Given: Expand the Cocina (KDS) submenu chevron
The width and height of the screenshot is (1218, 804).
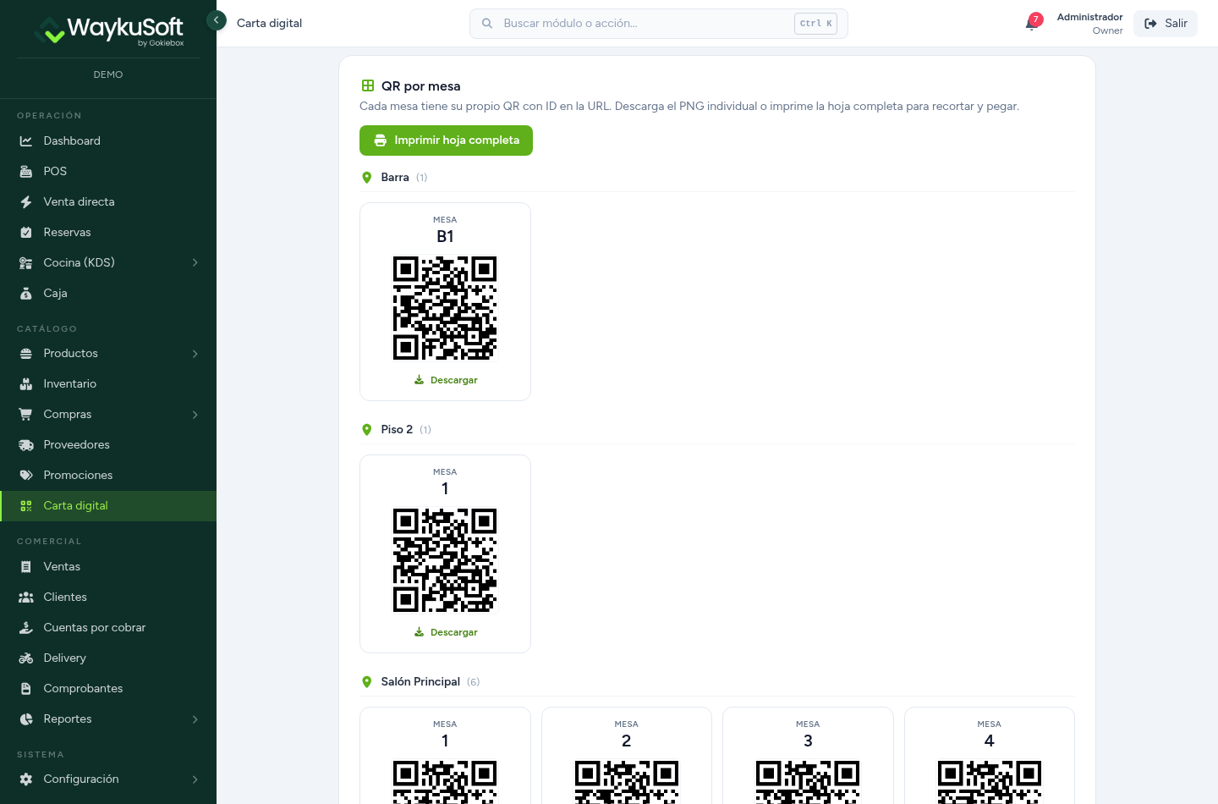Looking at the screenshot, I should coord(195,263).
